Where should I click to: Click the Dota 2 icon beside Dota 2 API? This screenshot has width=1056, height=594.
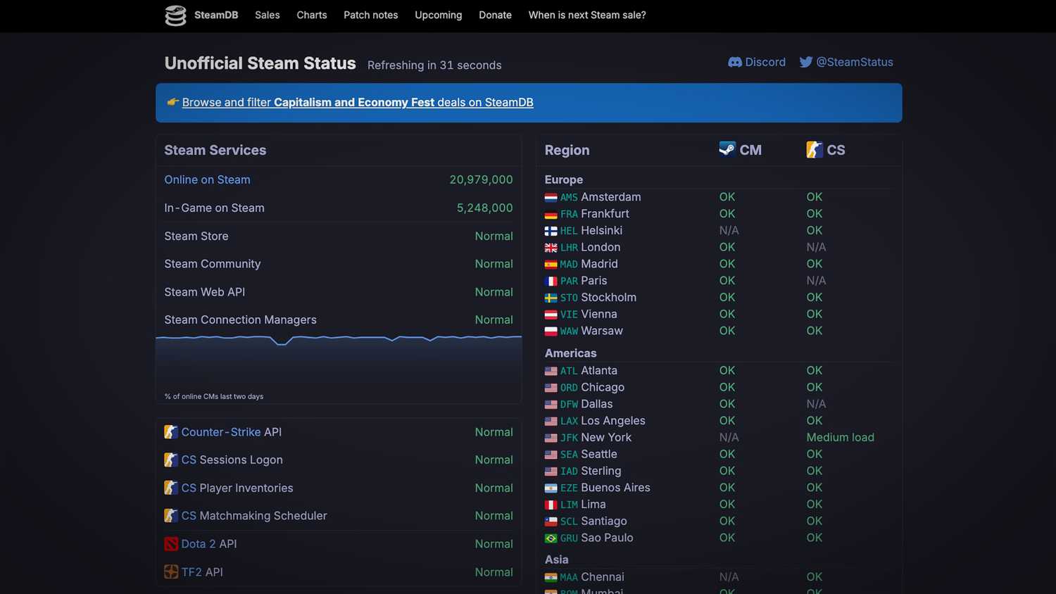click(171, 544)
